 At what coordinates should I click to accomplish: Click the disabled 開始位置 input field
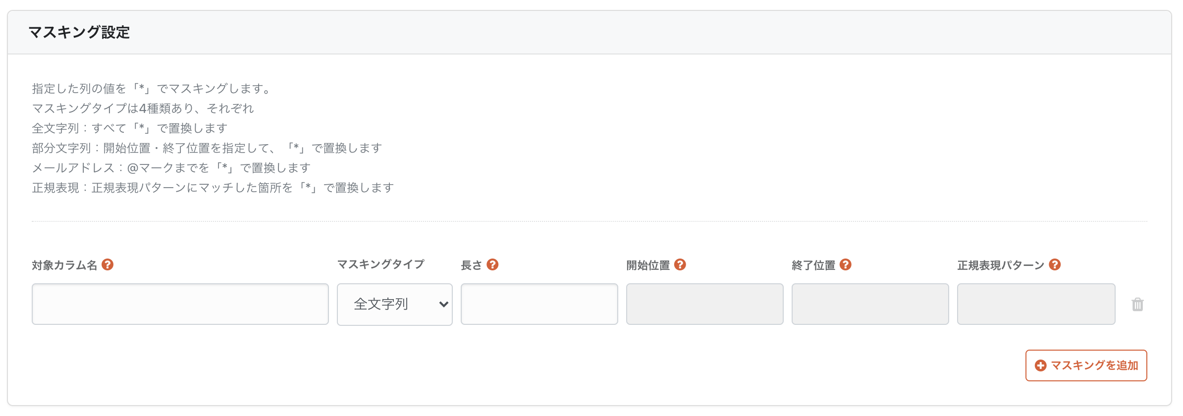pos(704,304)
